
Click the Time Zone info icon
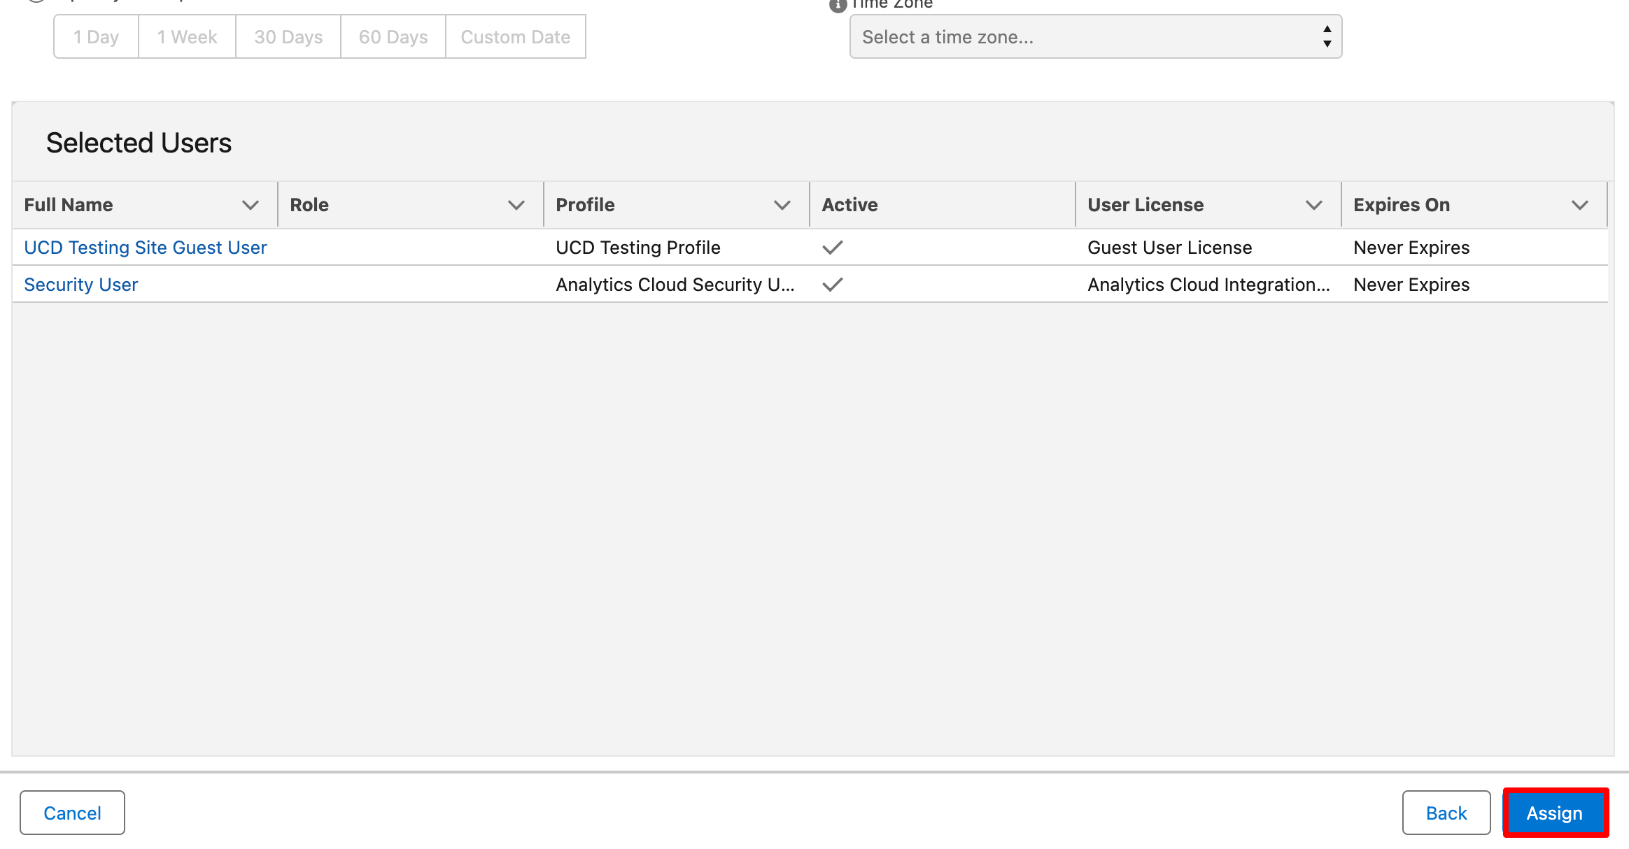[838, 6]
